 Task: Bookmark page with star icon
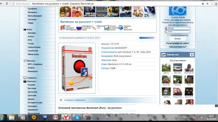(207, 4)
